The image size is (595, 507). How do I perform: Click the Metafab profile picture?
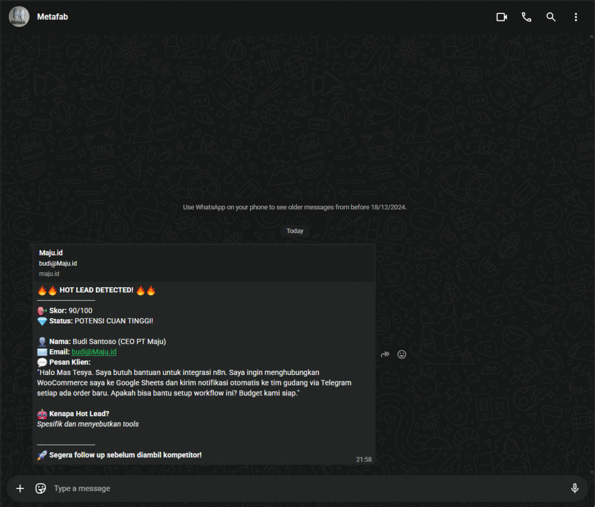(x=19, y=17)
